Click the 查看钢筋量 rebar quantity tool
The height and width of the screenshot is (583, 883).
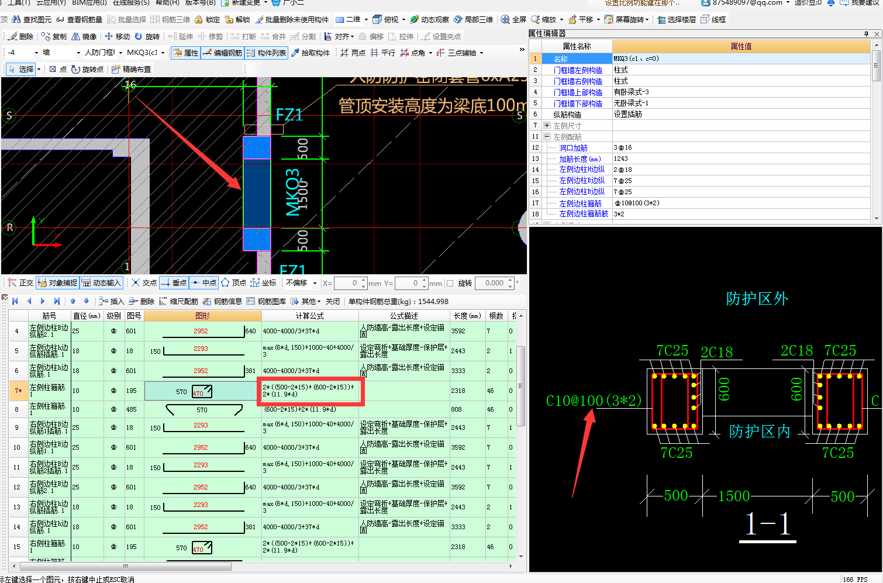tap(79, 19)
